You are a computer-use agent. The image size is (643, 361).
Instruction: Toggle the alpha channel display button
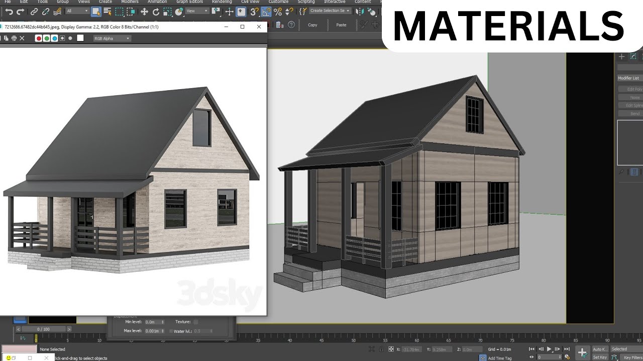[62, 39]
